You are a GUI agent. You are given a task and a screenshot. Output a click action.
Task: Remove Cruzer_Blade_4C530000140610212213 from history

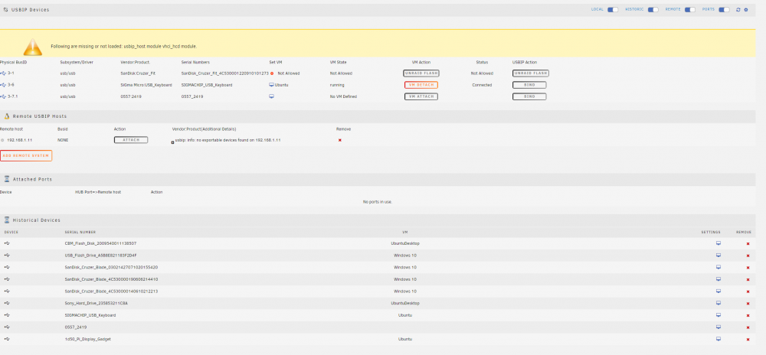748,291
